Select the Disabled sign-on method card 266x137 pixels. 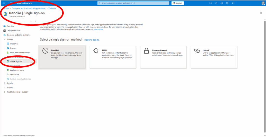[62, 57]
